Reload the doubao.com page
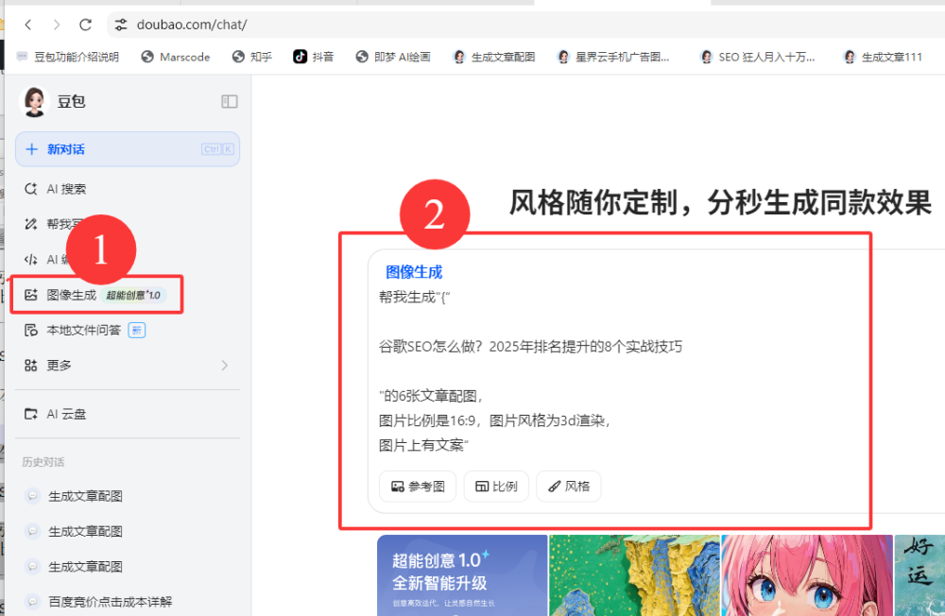 pos(86,25)
